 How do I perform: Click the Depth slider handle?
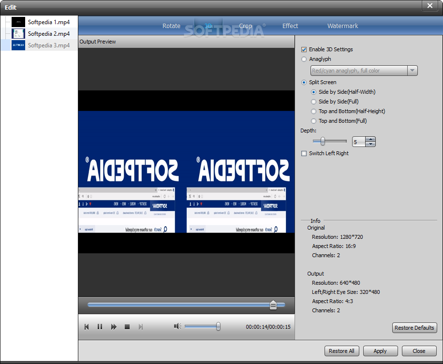[323, 141]
